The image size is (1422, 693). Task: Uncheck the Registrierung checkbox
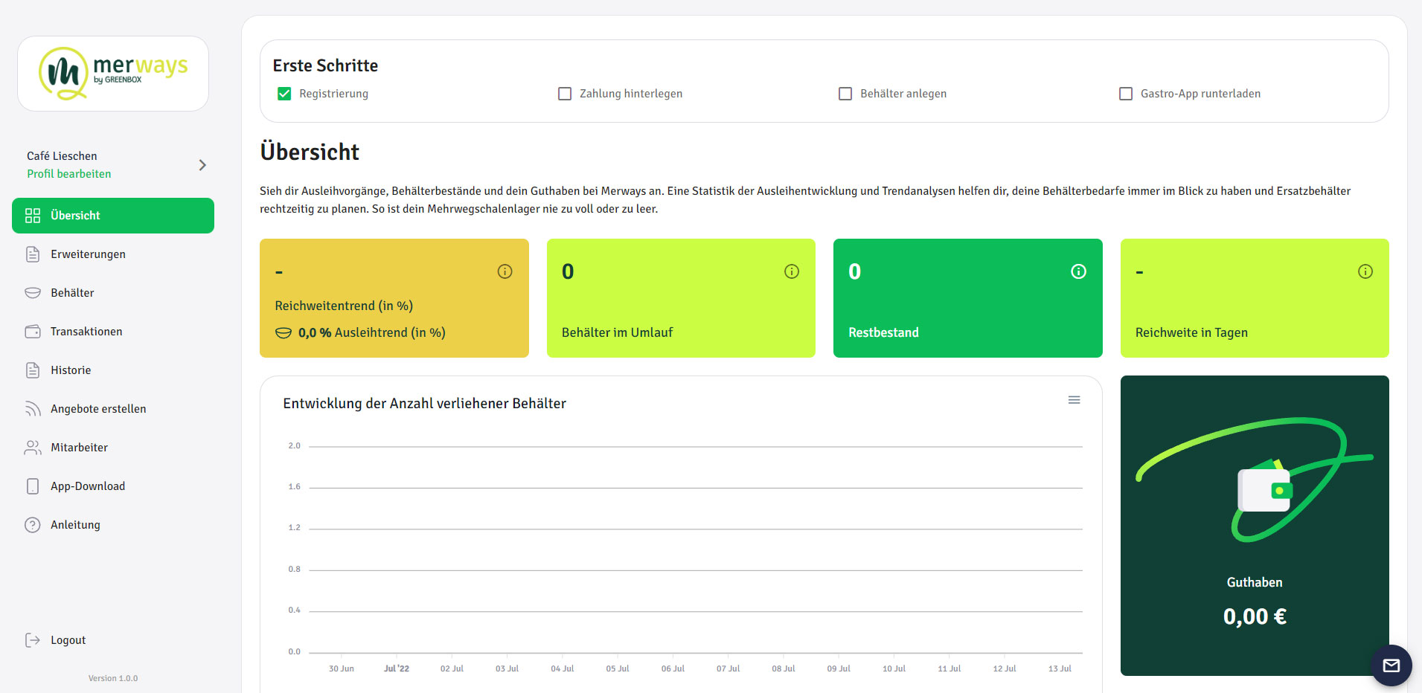(x=284, y=94)
